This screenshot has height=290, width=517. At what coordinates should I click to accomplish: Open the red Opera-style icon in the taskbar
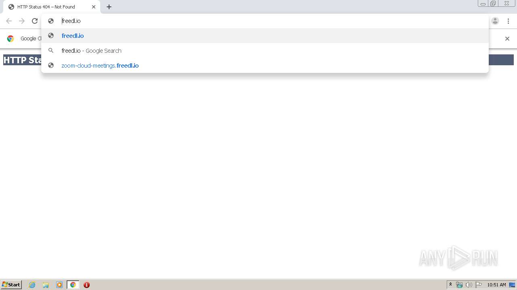tap(86, 285)
